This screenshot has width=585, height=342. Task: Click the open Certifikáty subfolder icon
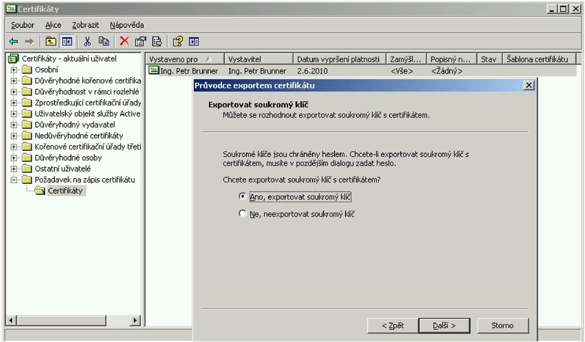(40, 190)
